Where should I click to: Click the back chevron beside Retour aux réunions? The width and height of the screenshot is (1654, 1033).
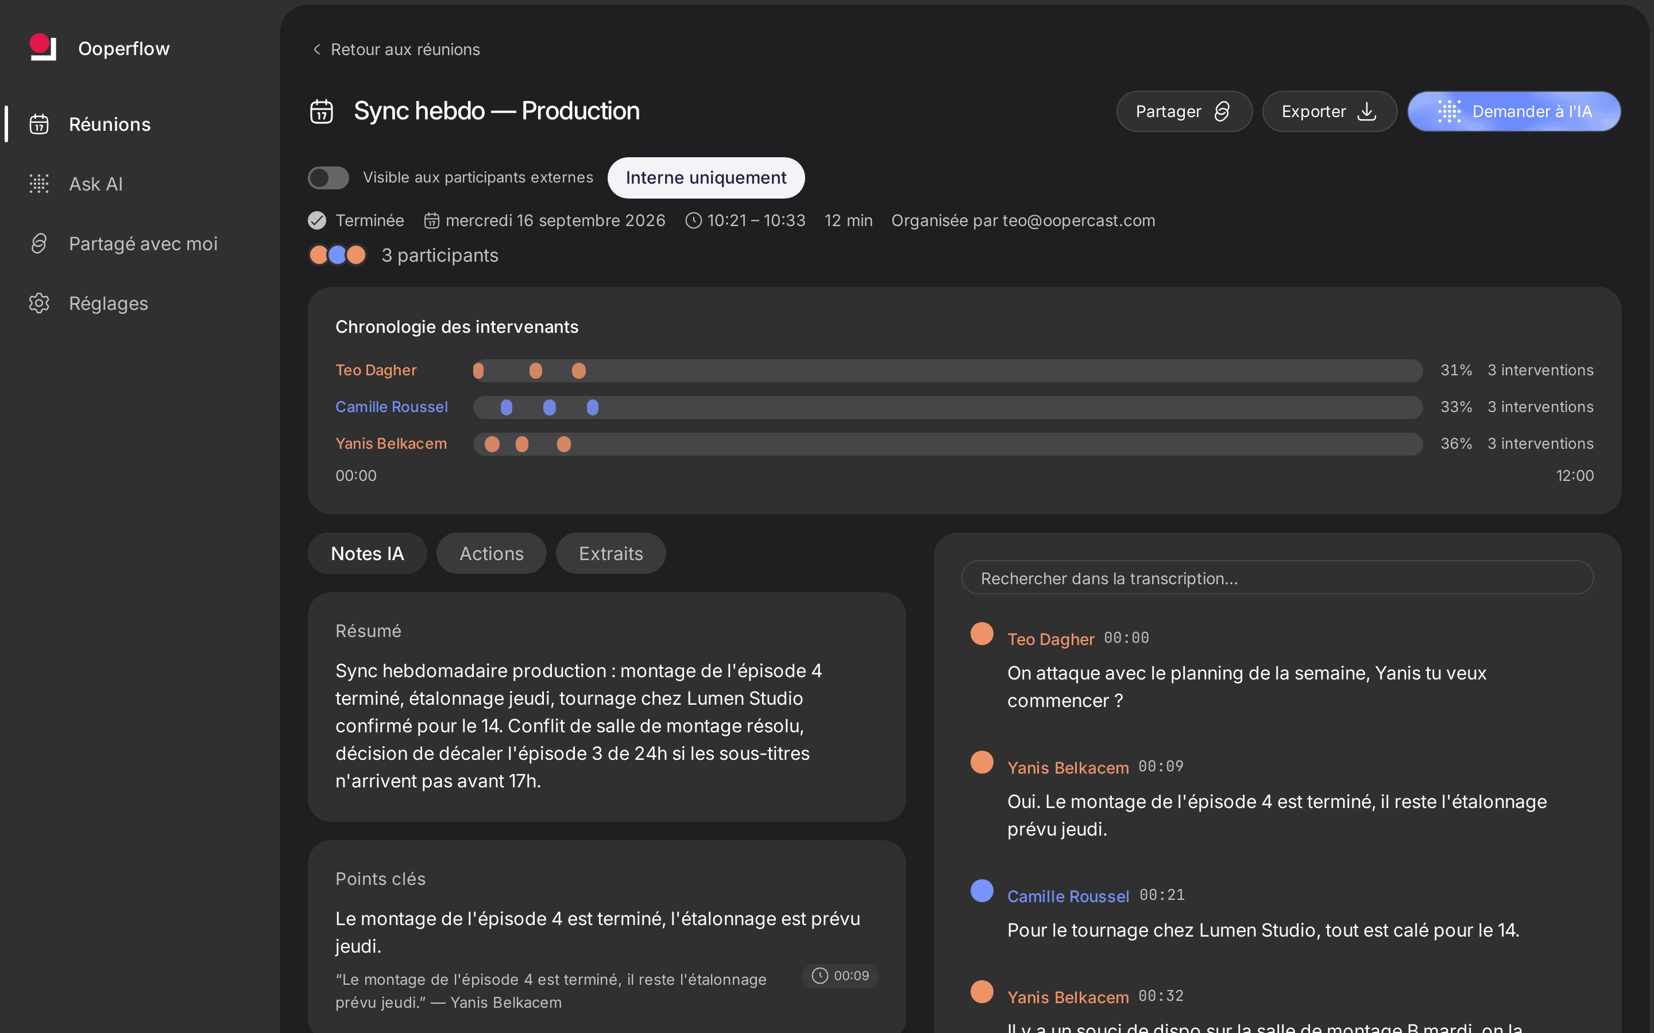pyautogui.click(x=316, y=49)
